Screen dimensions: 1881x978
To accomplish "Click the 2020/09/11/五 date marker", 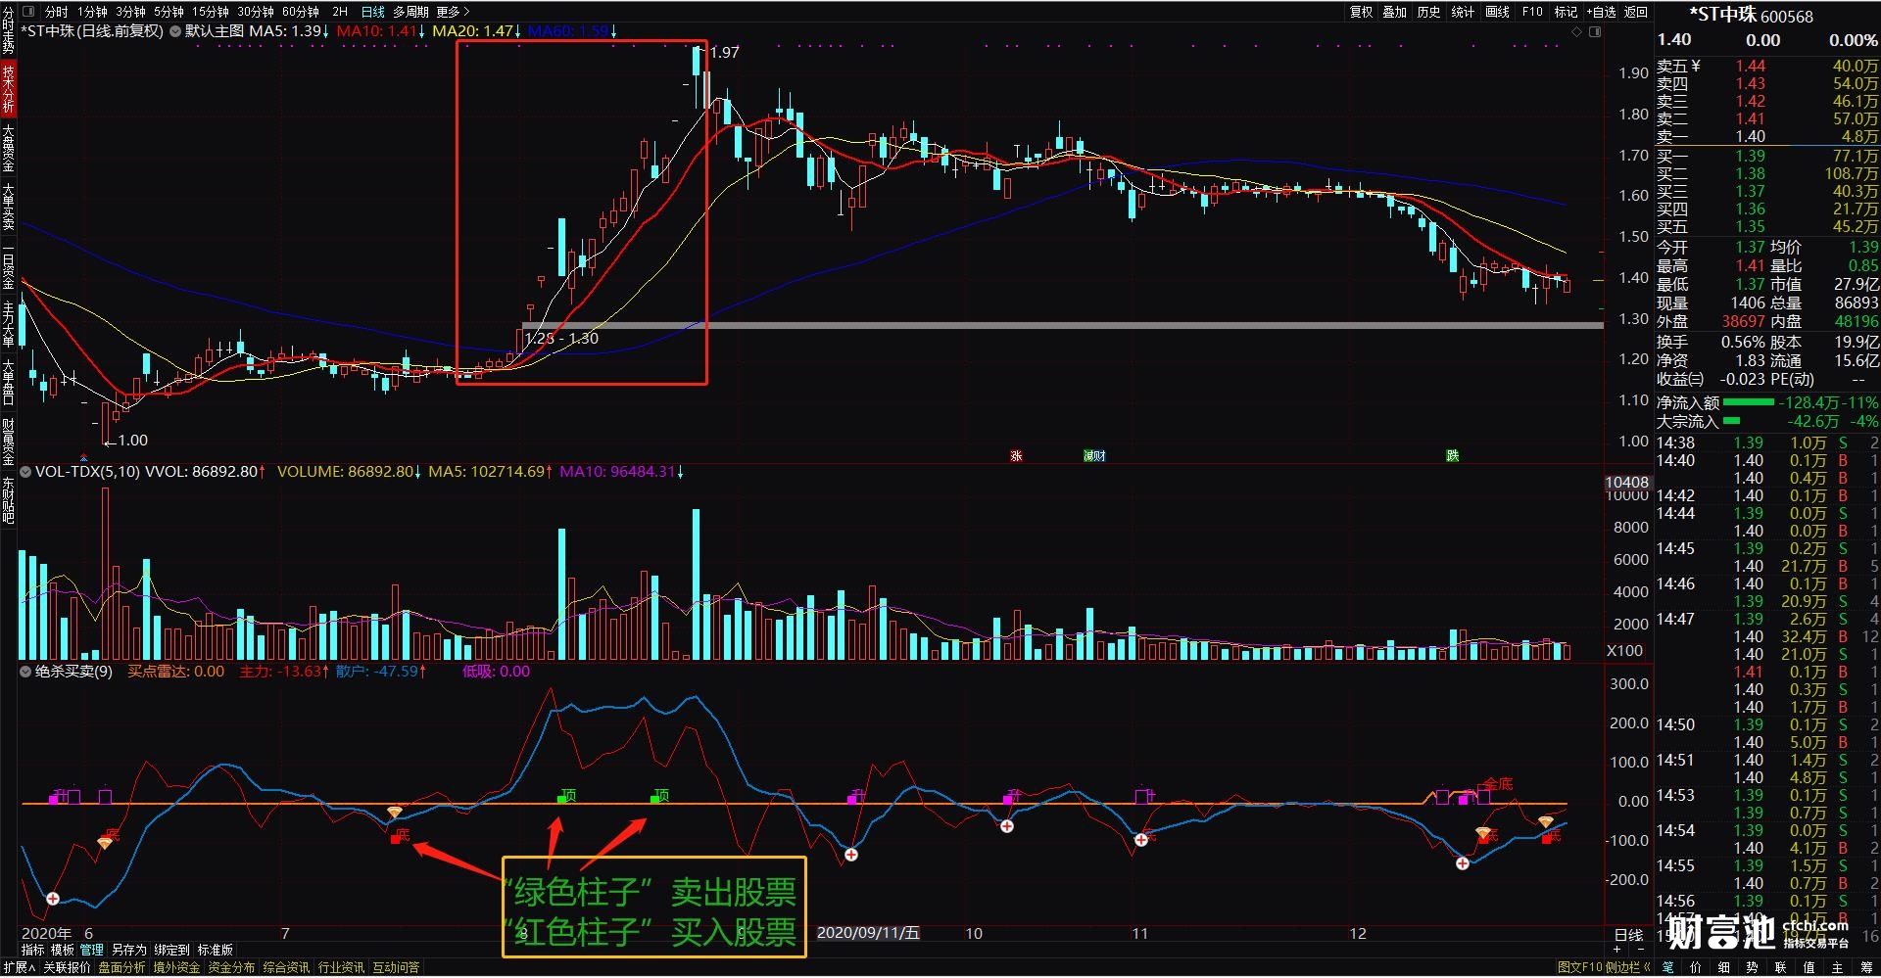I will click(868, 933).
